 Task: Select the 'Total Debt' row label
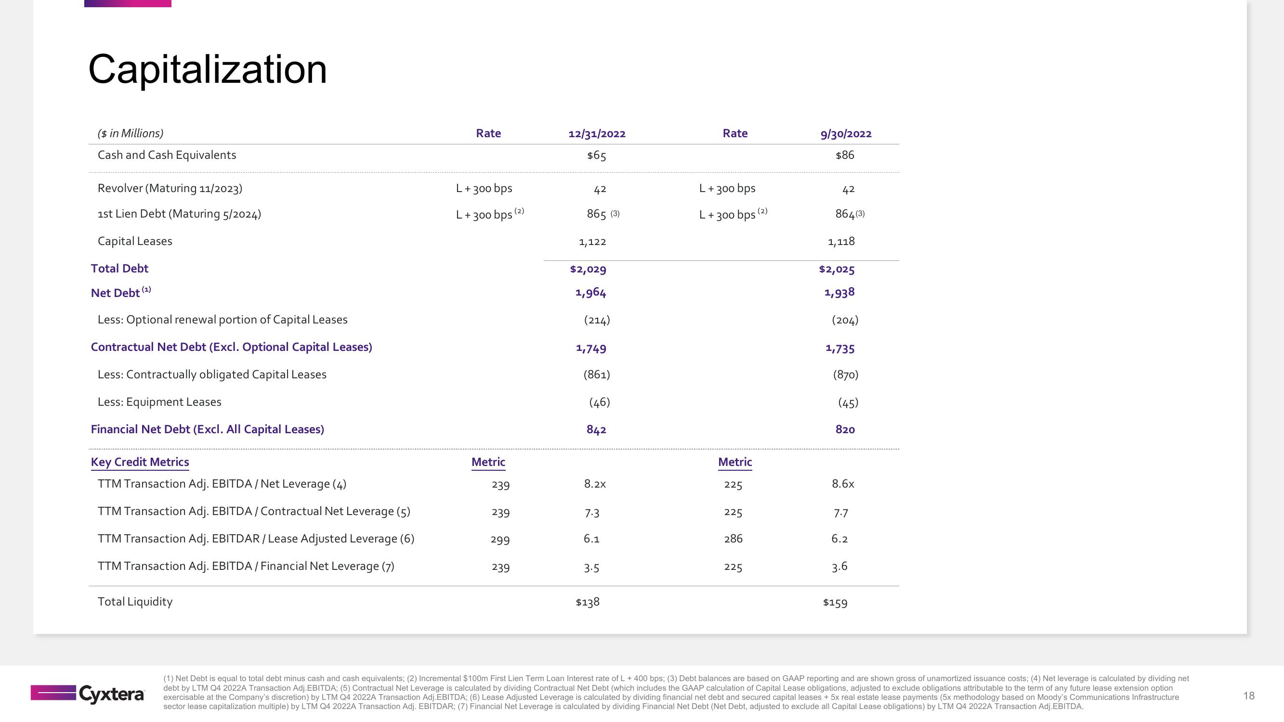tap(119, 269)
